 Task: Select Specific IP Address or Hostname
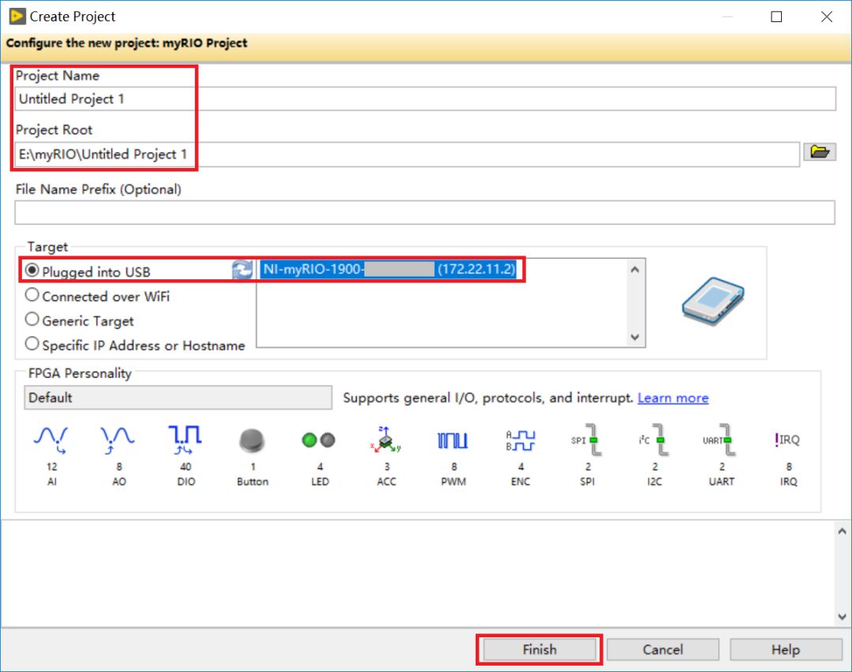[x=31, y=345]
